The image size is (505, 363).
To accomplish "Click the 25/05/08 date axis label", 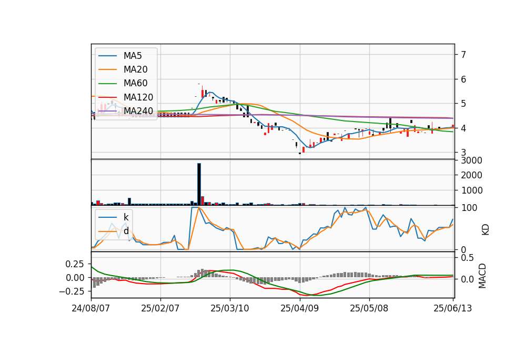I will tap(369, 308).
